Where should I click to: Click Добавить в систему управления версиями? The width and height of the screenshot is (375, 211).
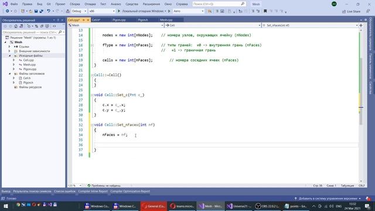click(x=328, y=199)
